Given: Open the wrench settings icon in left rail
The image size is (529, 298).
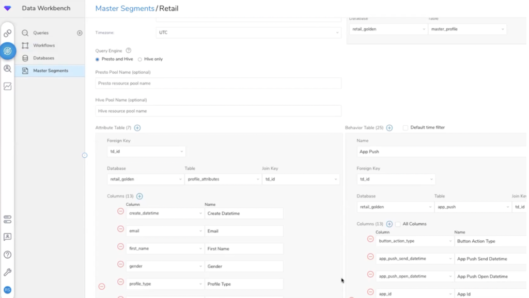Looking at the screenshot, I should [7, 272].
